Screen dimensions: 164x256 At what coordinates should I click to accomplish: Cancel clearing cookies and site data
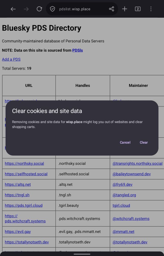[125, 142]
